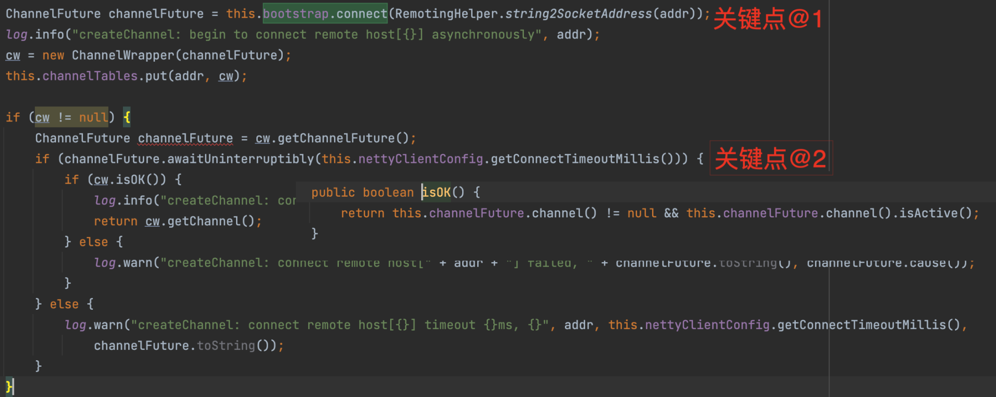Click the underlined channelFuture variable declaration
Viewport: 996px width, 397px height.
point(185,138)
